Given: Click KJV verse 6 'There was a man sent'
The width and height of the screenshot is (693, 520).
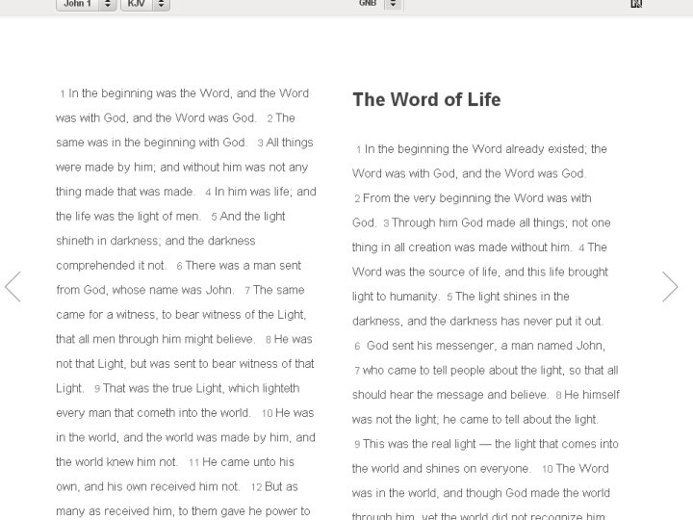Looking at the screenshot, I should 244,266.
